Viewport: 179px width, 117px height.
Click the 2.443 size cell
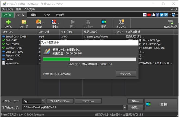pyautogui.click(x=64, y=37)
